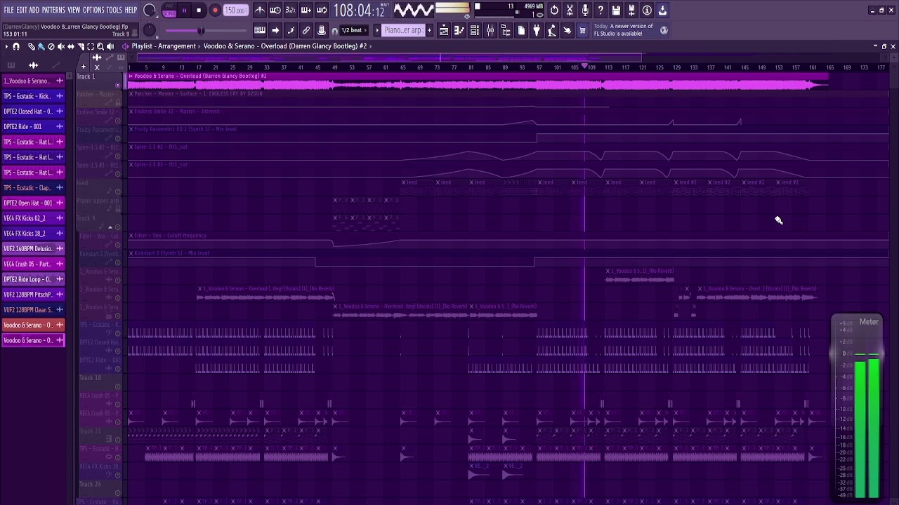Click the download content library icon
Screen dimensions: 899x505
click(662, 11)
